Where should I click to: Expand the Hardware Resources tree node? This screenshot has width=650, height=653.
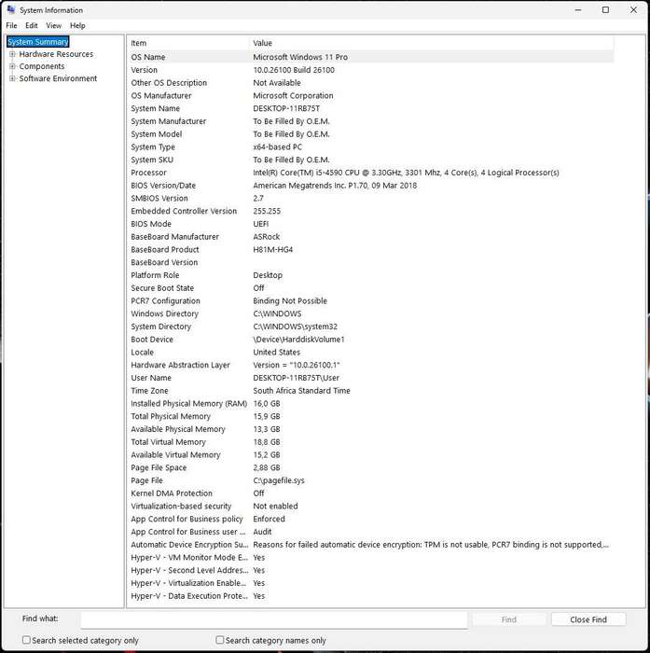[12, 54]
